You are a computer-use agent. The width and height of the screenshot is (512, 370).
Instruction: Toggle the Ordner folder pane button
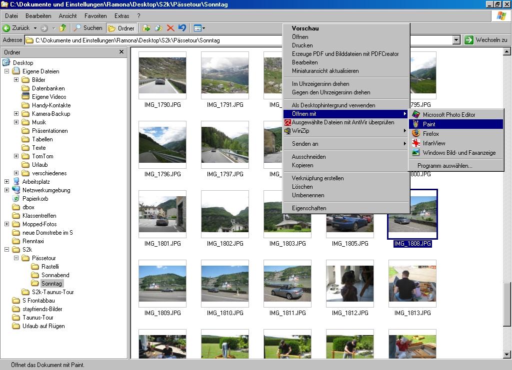click(x=121, y=28)
